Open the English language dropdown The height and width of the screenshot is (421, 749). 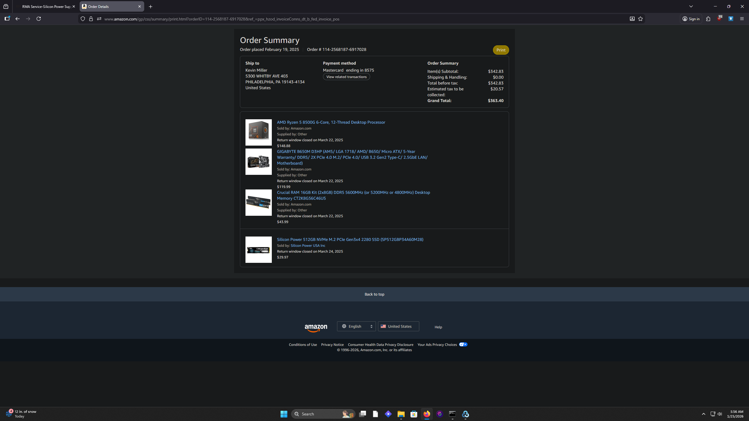pos(356,326)
